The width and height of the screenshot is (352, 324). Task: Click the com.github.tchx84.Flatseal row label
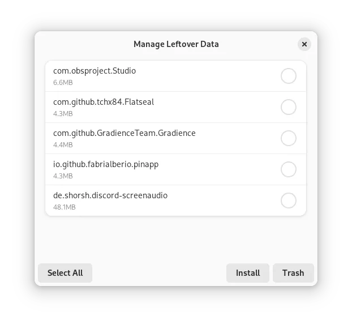point(104,102)
